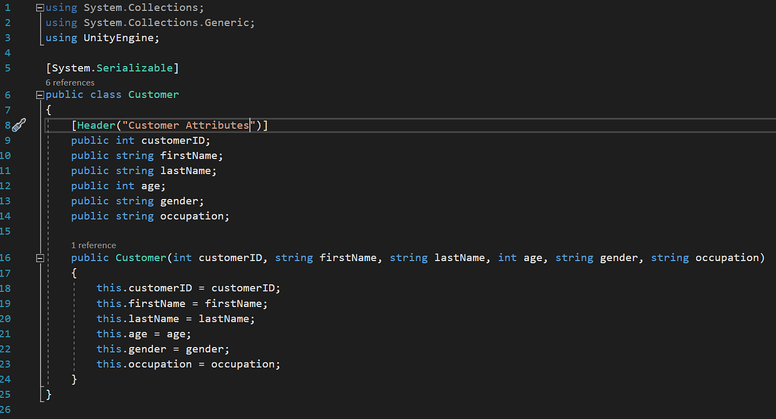Open the '1 reference' link above the constructor
The height and width of the screenshot is (419, 776).
(x=93, y=245)
